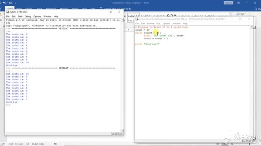Click Undo in Word's quick access toolbar
This screenshot has height=146, width=261.
point(4,3)
